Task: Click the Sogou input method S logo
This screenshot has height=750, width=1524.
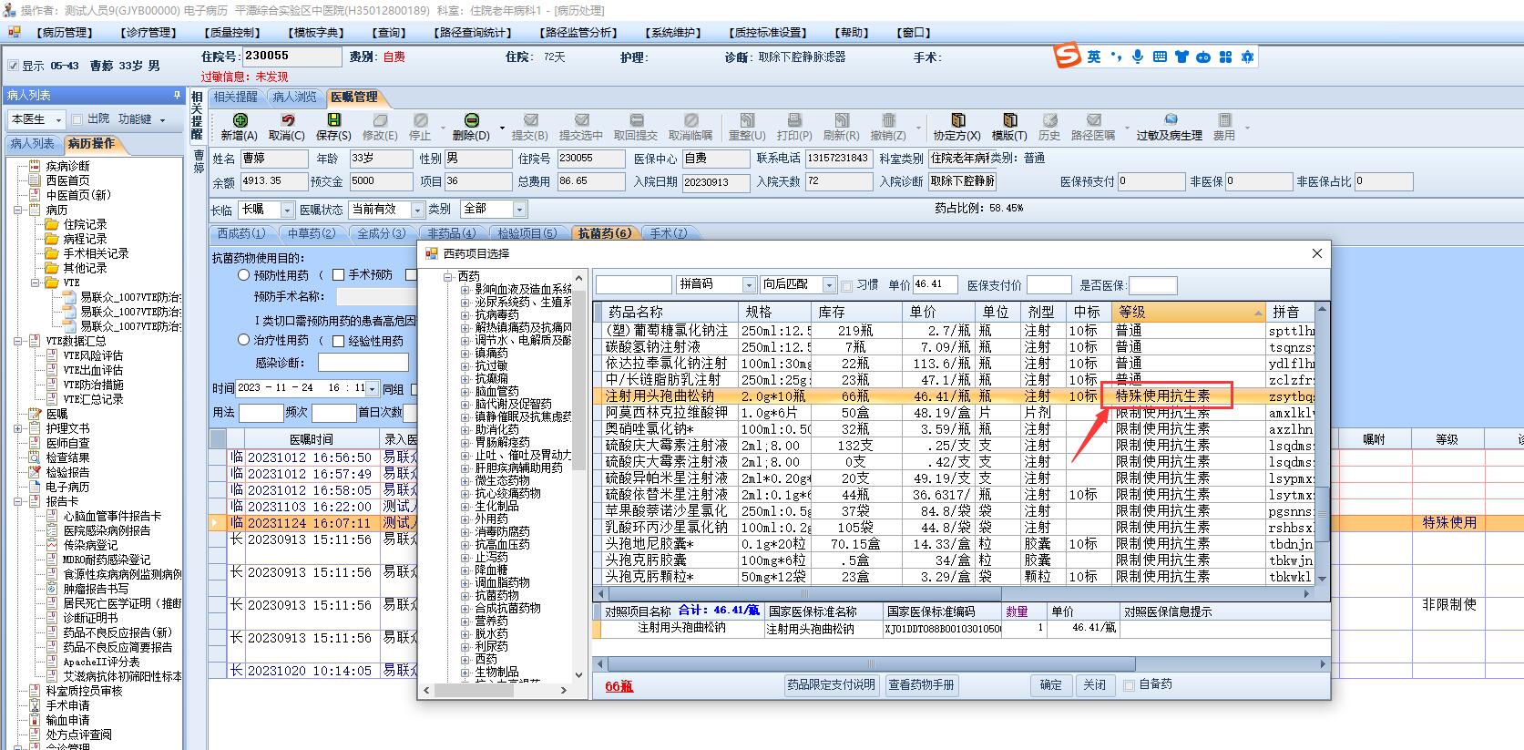Action: pos(1068,56)
